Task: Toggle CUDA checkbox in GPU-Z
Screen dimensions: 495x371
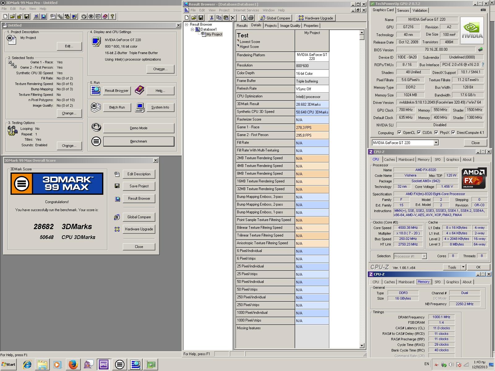Action: 419,133
